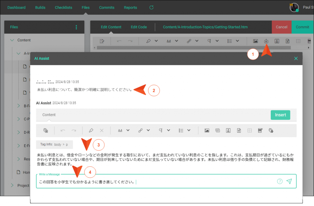The image size is (314, 206).
Task: Collapse the A-In folder chevron in Files tree
Action: point(18,53)
